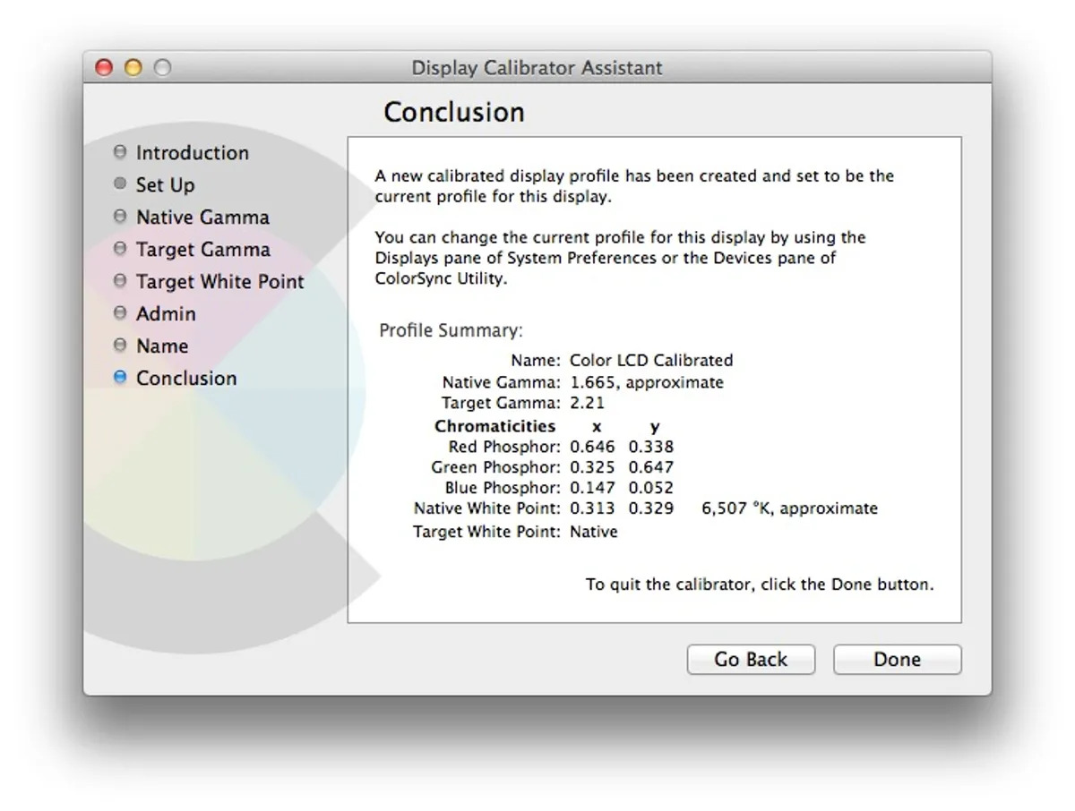Select the Admin step bullet
This screenshot has height=811, width=1075.
click(x=120, y=313)
